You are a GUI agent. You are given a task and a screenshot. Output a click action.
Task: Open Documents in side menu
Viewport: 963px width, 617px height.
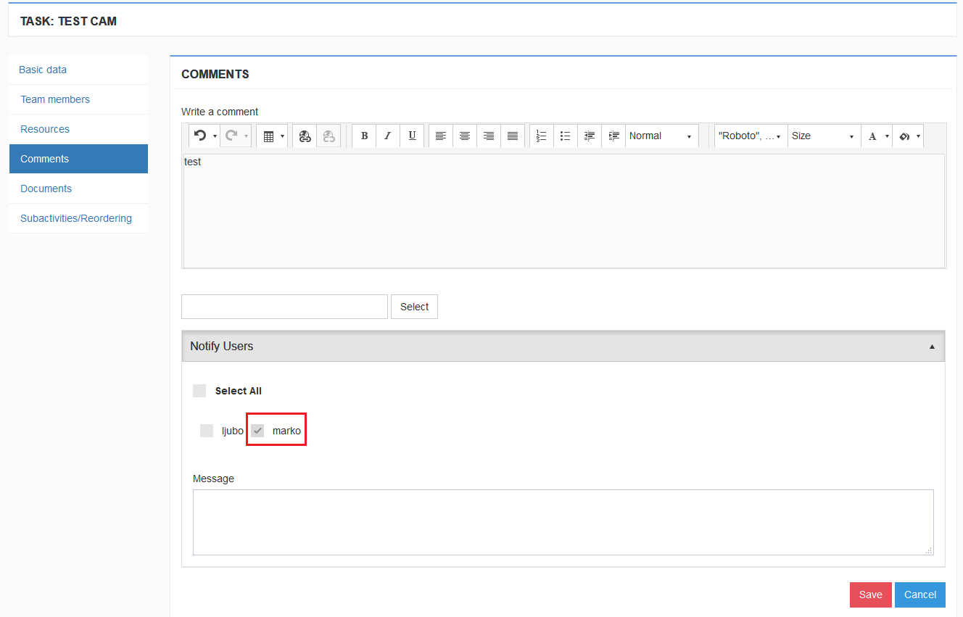click(78, 189)
